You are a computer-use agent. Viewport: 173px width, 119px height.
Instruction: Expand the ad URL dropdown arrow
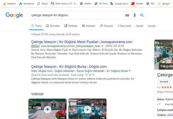(x=102, y=46)
